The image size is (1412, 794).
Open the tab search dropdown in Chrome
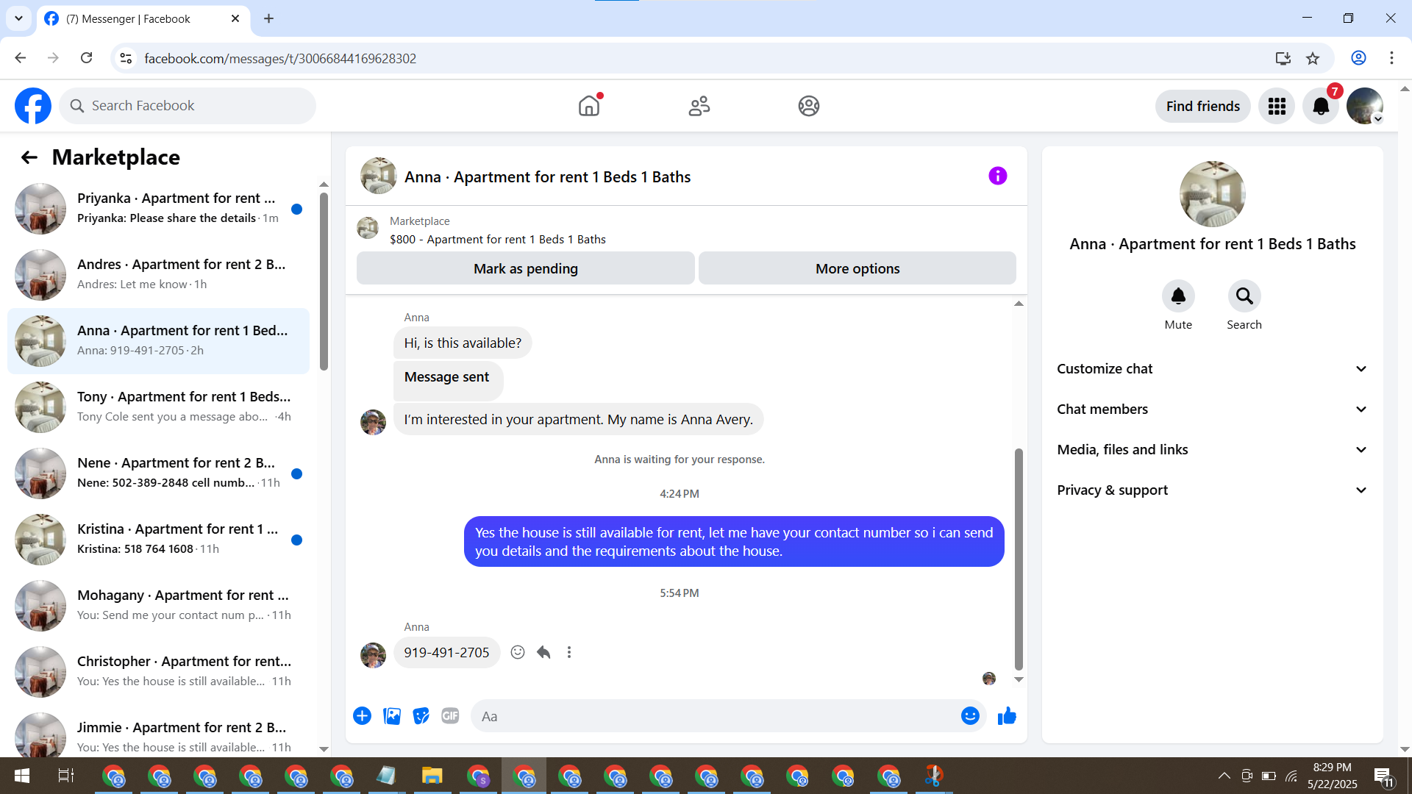pos(18,18)
